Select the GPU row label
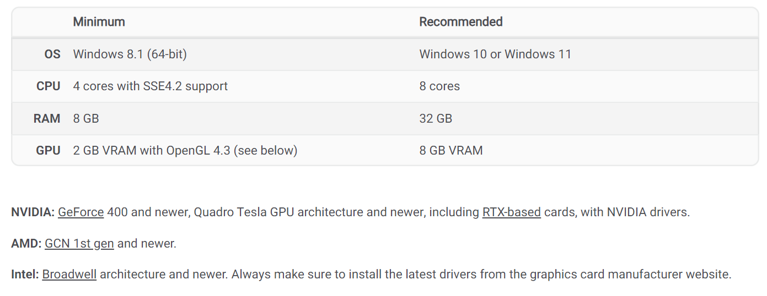The width and height of the screenshot is (767, 296). [x=48, y=150]
